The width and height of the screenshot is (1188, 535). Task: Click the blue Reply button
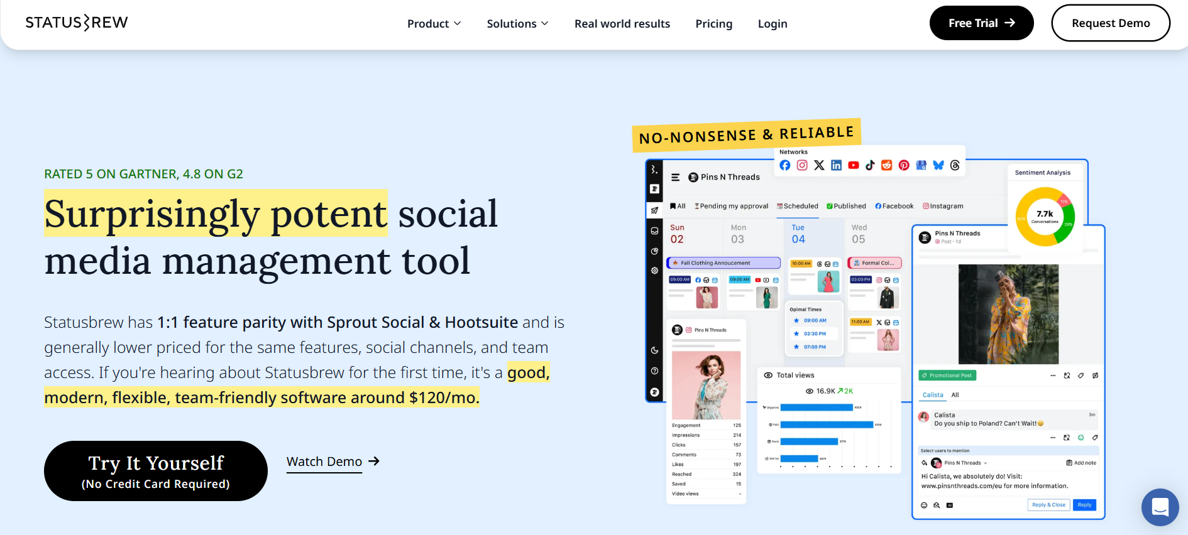point(1084,505)
